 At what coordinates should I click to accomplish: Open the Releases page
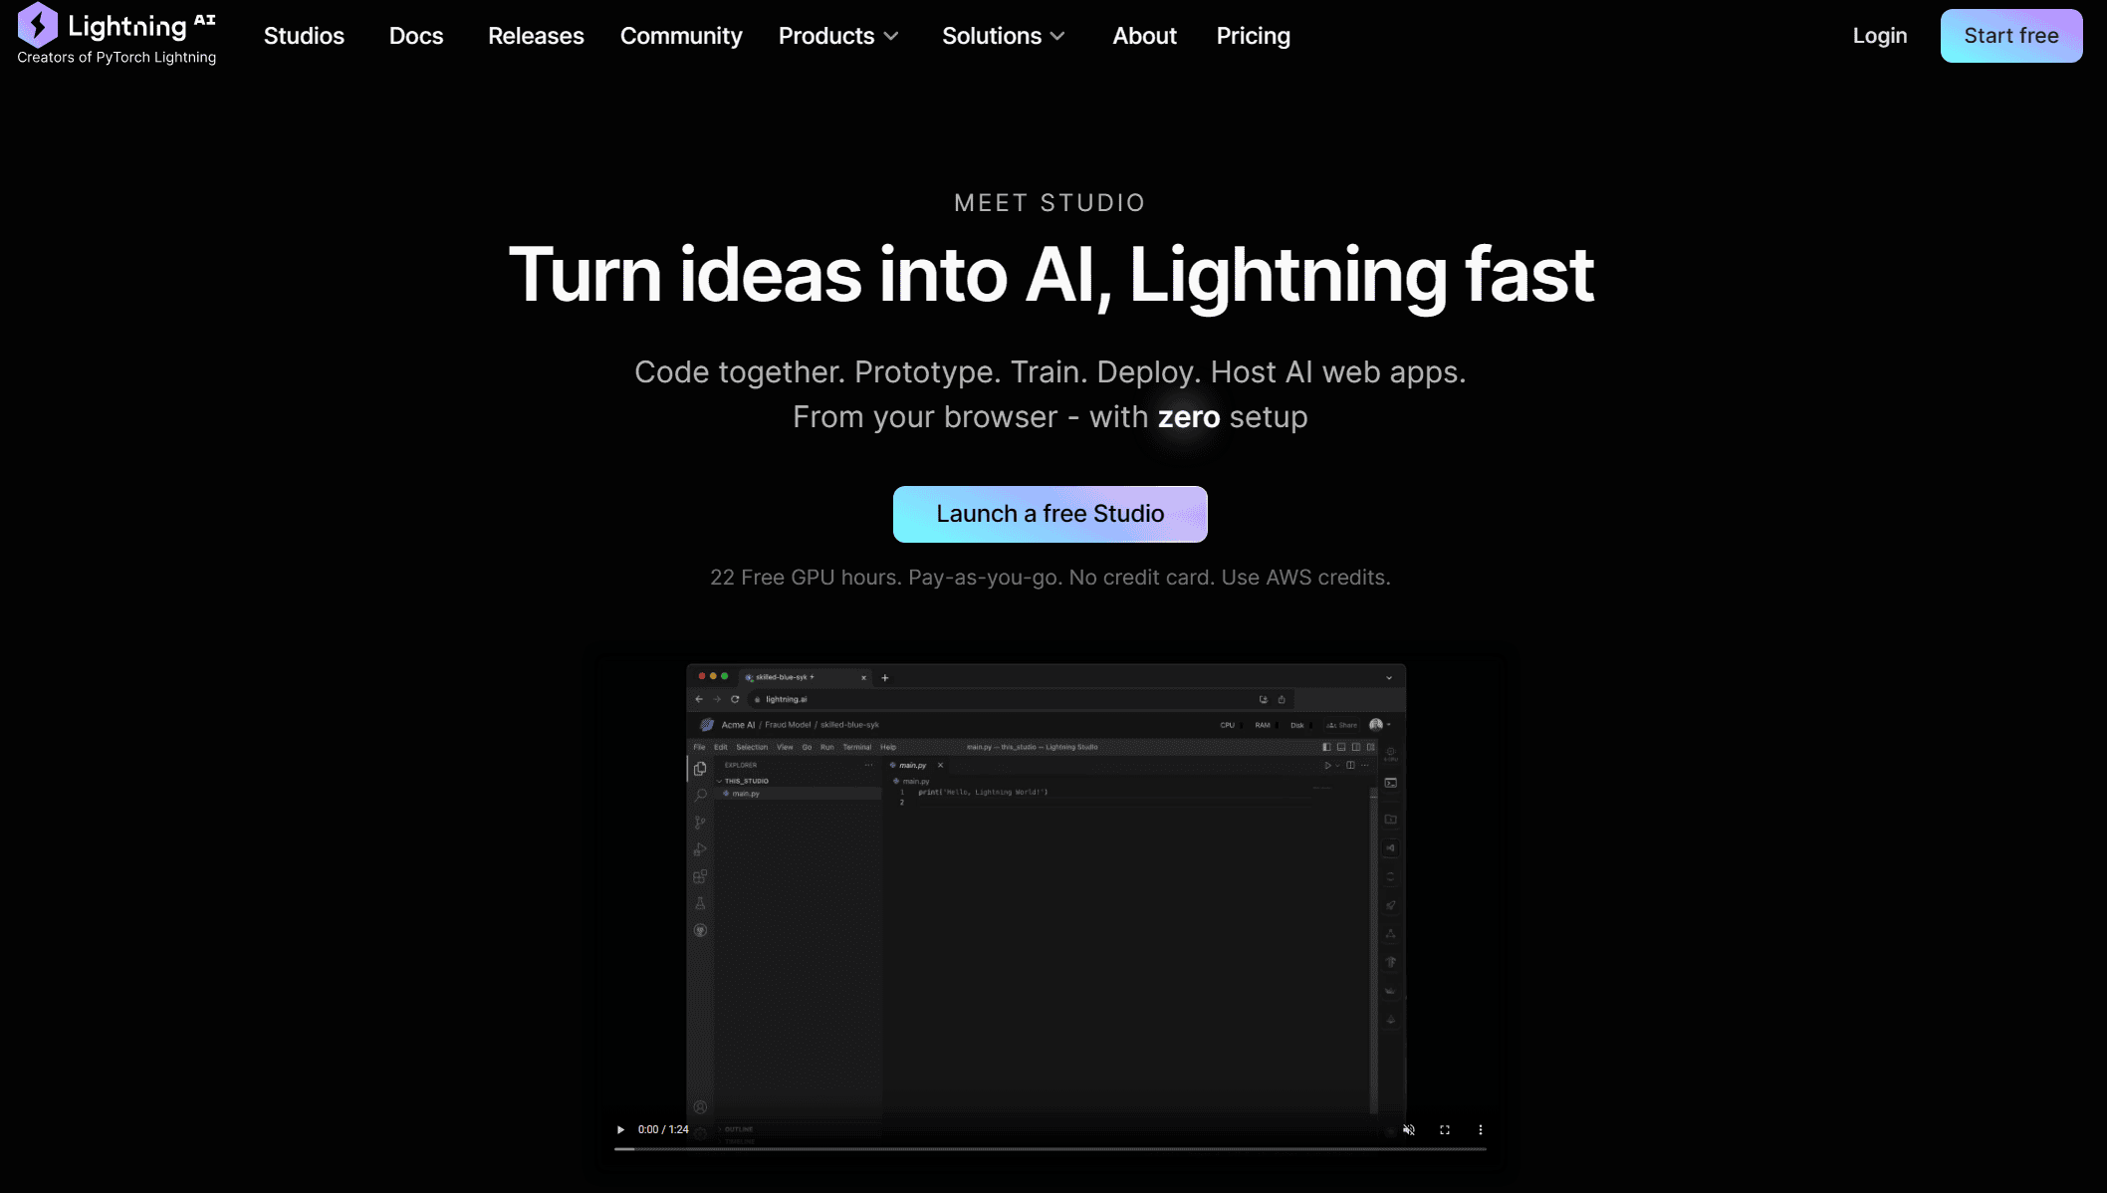536,36
